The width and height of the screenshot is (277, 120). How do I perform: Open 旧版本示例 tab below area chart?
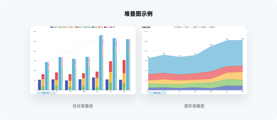(x=156, y=93)
